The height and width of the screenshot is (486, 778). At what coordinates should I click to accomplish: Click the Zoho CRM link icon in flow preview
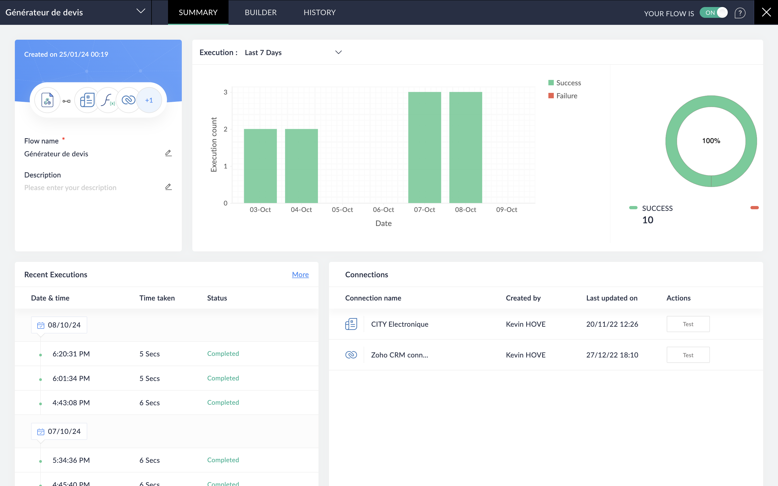pyautogui.click(x=128, y=101)
